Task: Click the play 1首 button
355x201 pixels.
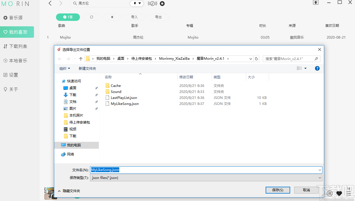Action: point(68,17)
